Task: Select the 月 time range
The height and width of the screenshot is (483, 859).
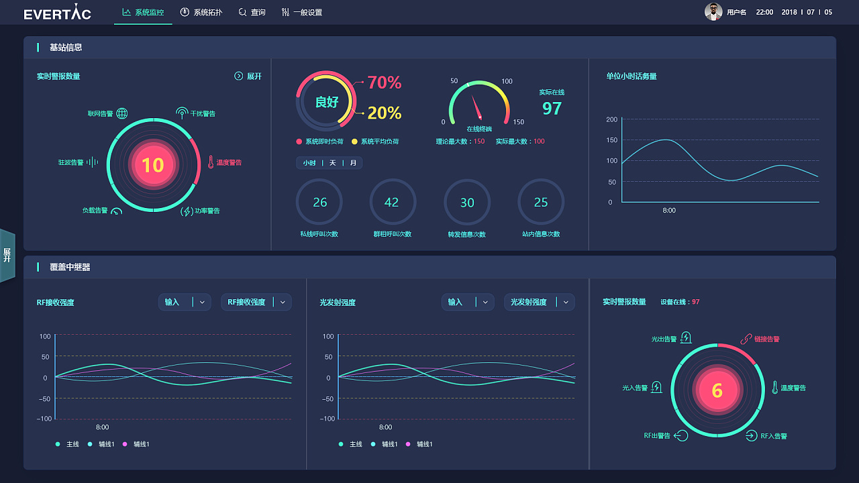Action: coord(353,163)
